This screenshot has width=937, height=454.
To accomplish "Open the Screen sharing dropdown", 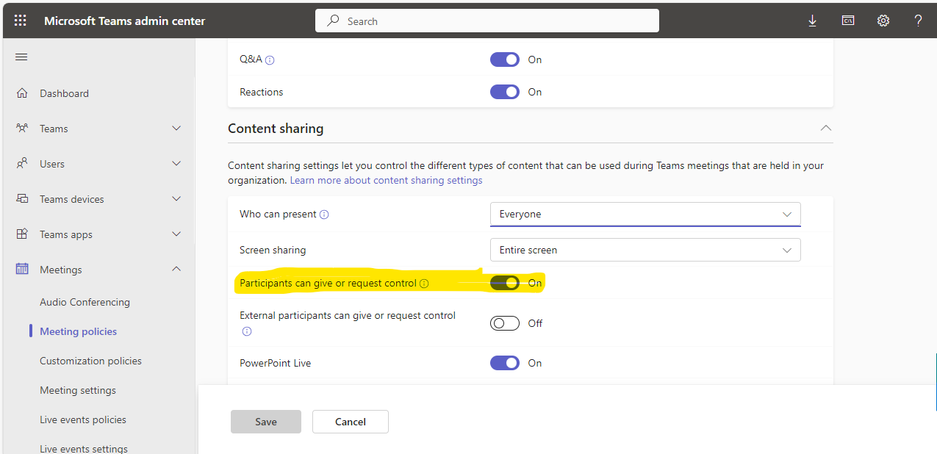I will (645, 250).
